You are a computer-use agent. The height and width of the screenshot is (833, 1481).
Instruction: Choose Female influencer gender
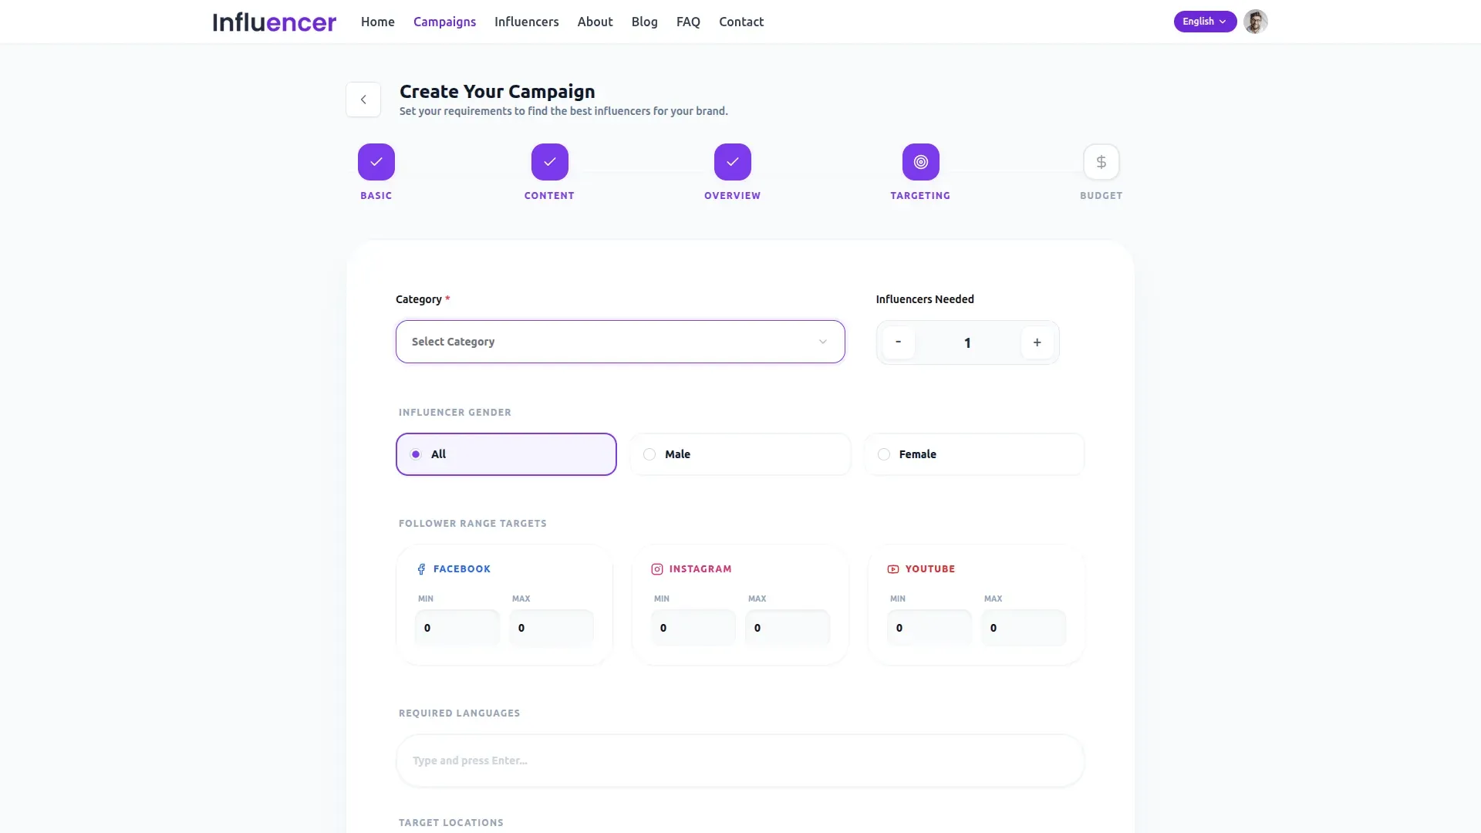(974, 454)
